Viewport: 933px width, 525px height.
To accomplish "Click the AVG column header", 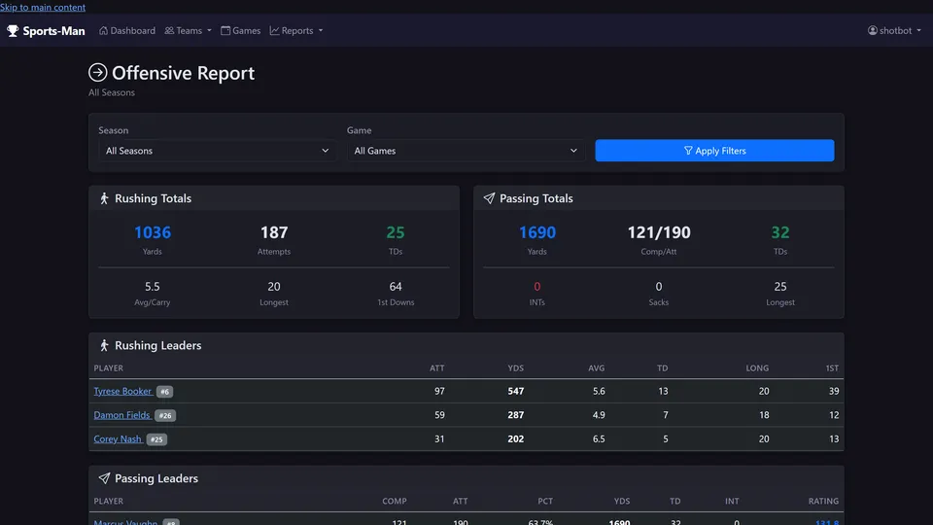I will tap(596, 367).
